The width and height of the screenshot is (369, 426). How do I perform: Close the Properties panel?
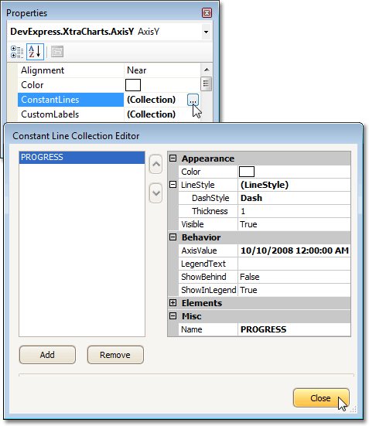pos(207,13)
